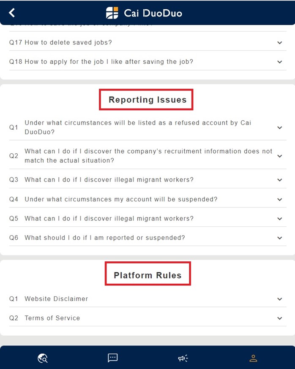Select the "Terms of Service" question text

(x=52, y=318)
